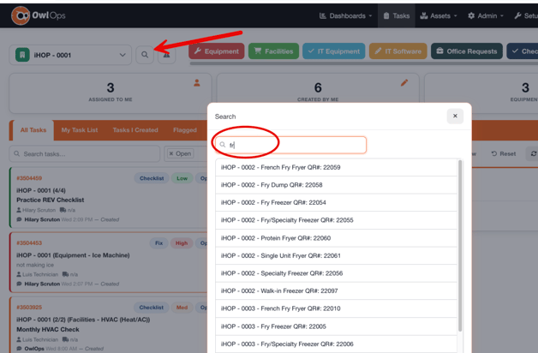Switch to the My Task List tab
The height and width of the screenshot is (353, 538).
pos(80,130)
